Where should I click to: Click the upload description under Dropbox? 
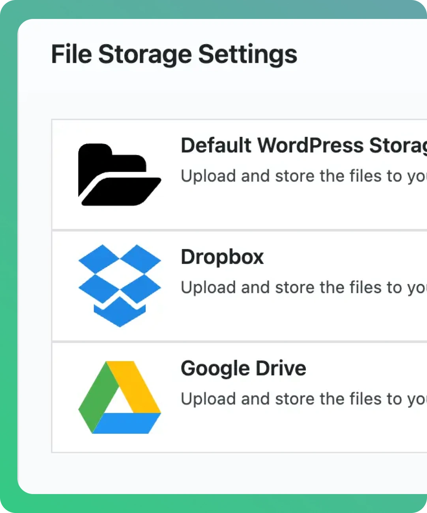point(304,288)
